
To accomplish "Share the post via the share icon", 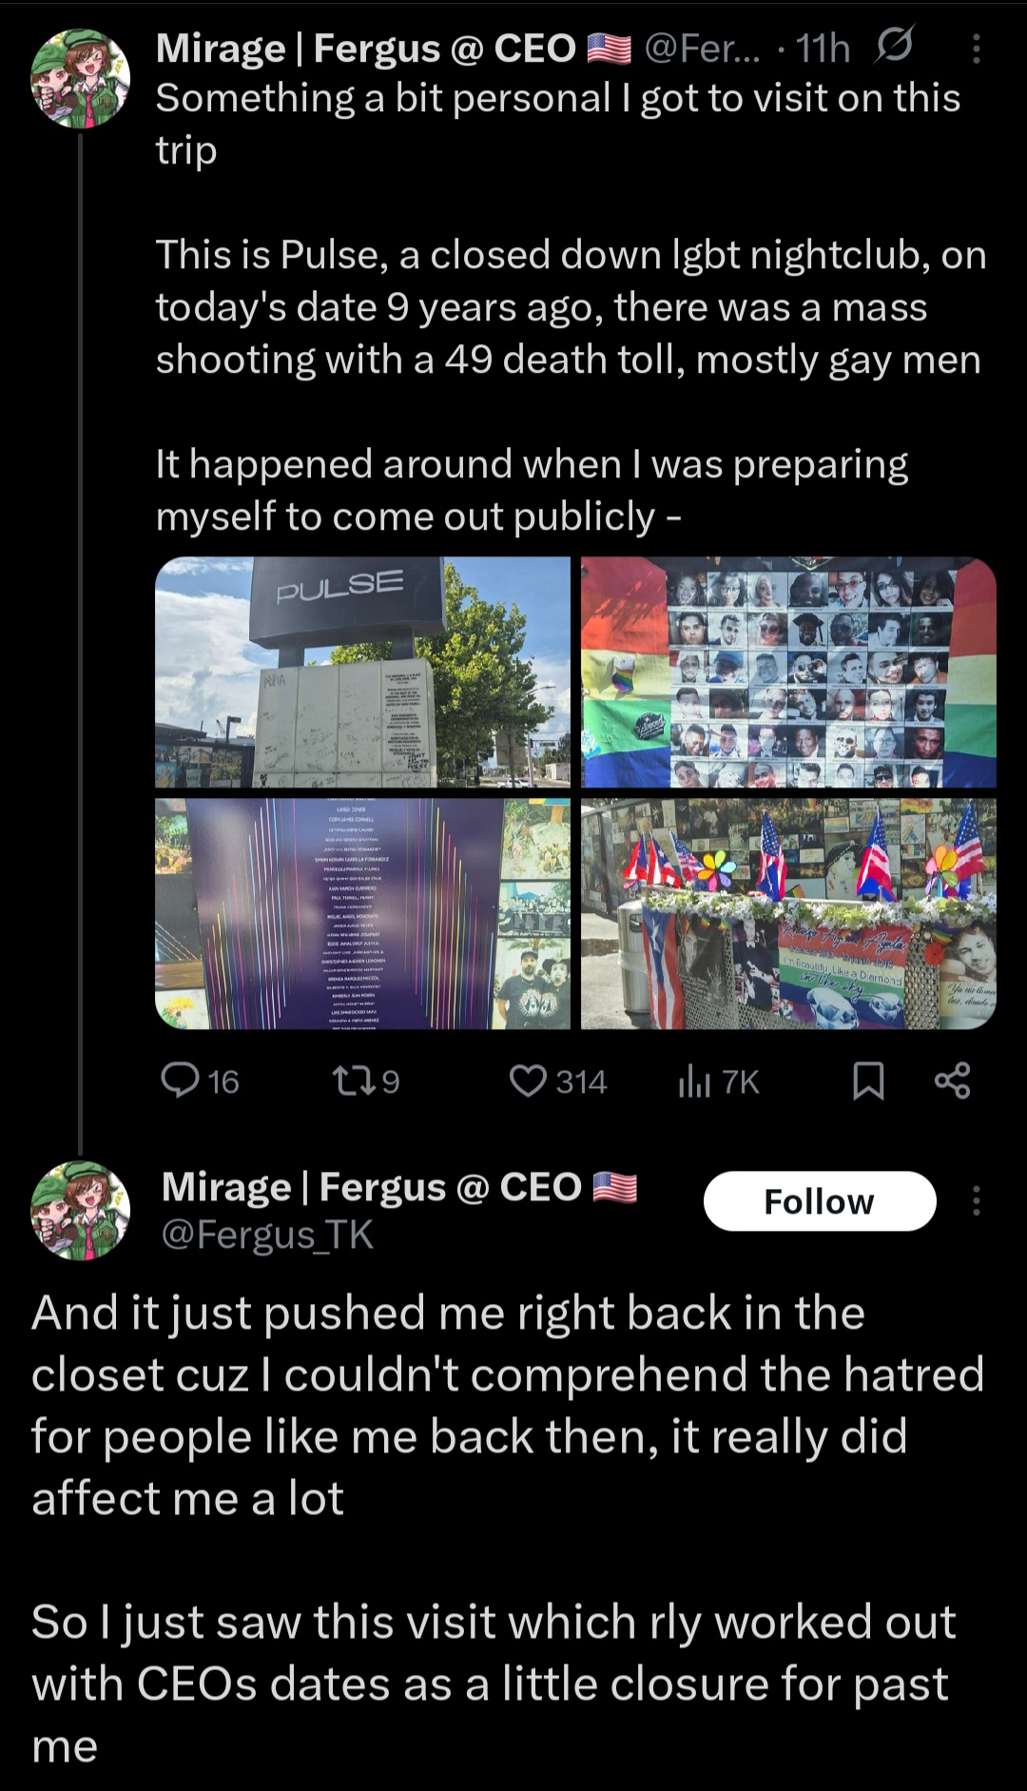I will point(952,1080).
